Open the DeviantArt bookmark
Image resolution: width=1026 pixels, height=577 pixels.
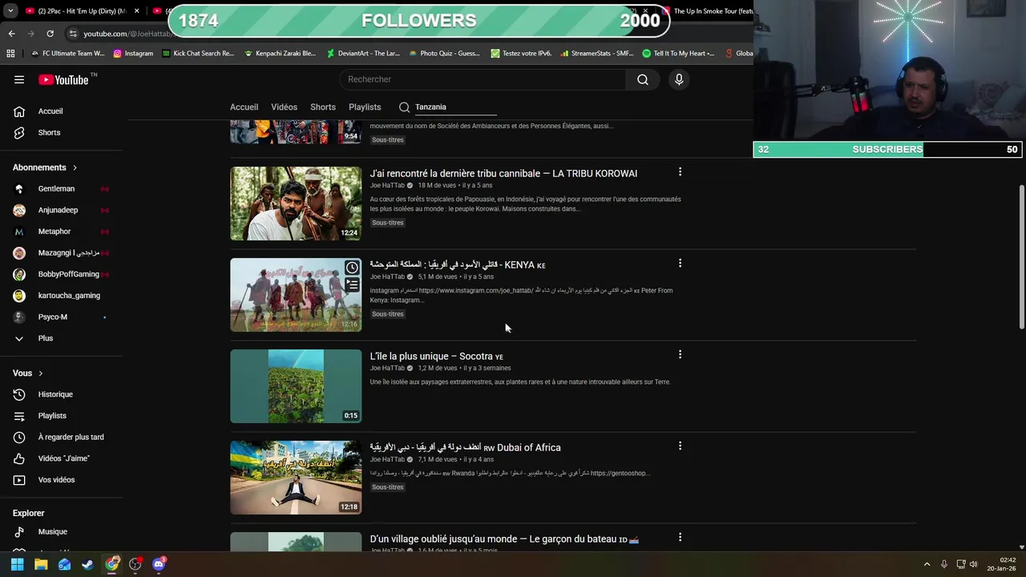coord(363,54)
